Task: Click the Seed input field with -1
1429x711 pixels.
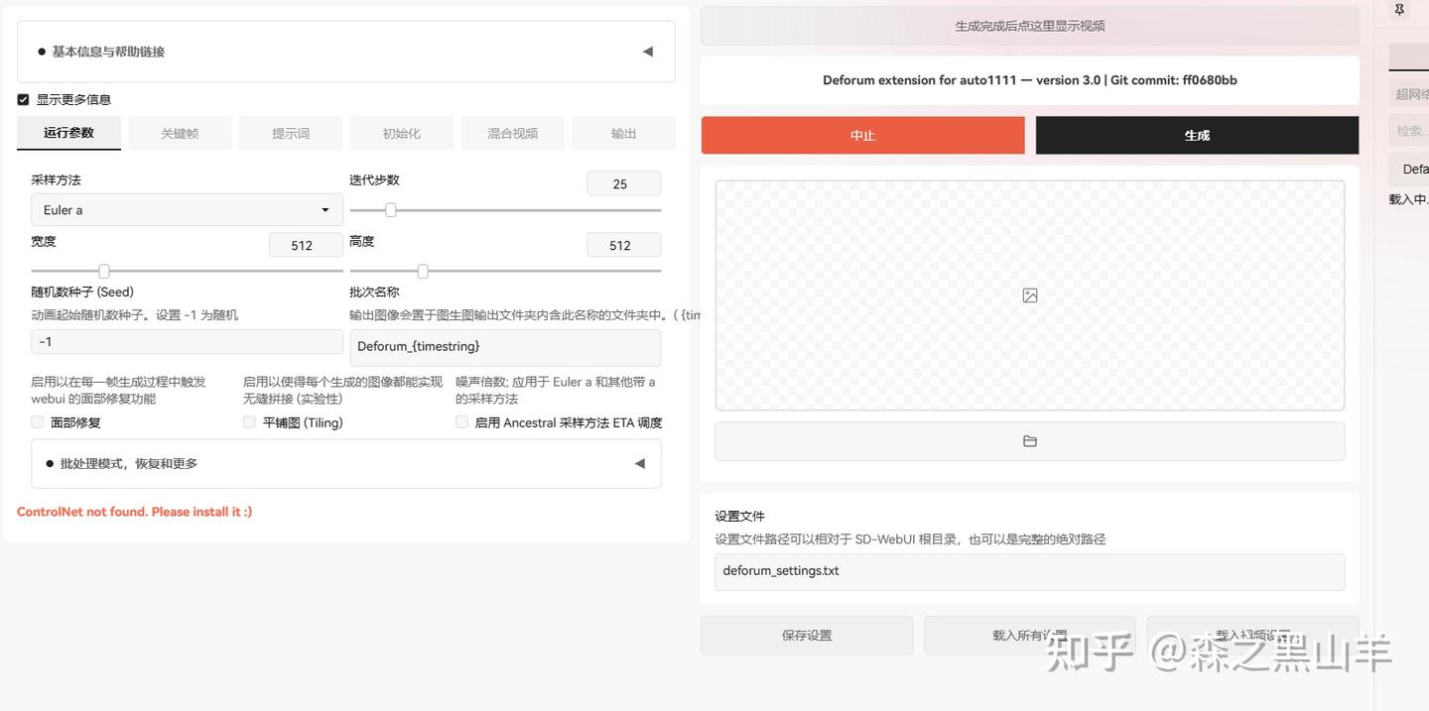Action: click(187, 341)
